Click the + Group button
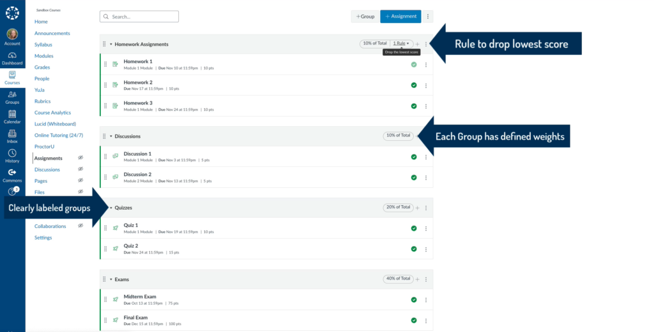 point(365,17)
